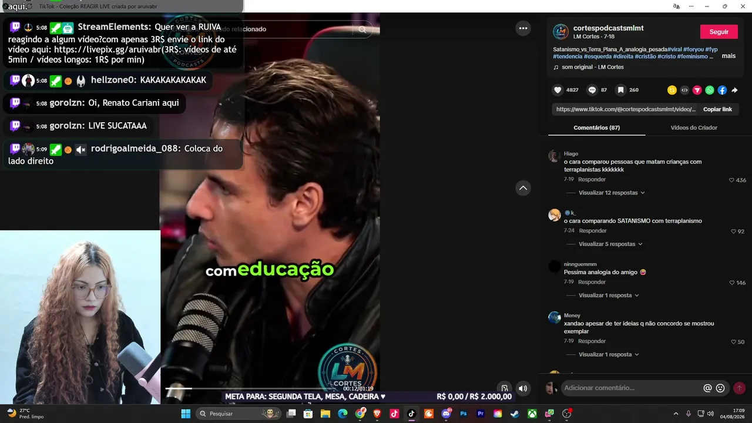Open Brave browser from taskbar

[377, 414]
